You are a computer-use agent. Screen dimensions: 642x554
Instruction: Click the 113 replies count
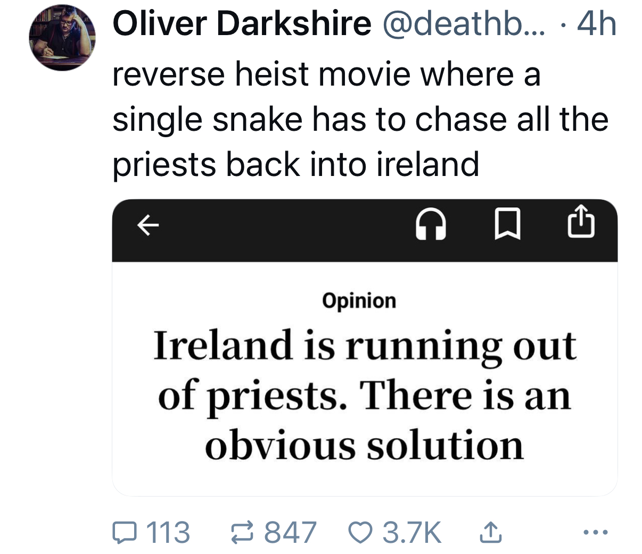click(x=167, y=533)
